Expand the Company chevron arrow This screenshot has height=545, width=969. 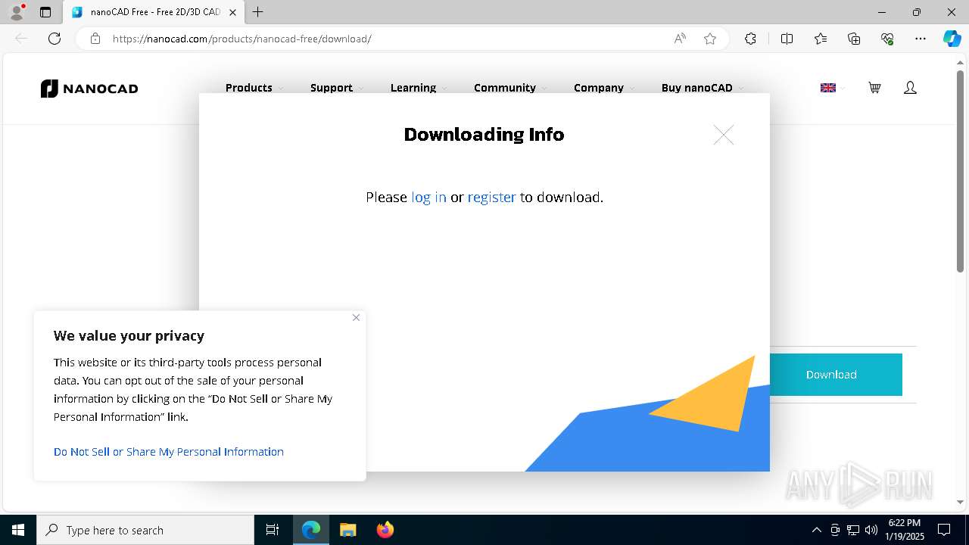click(x=632, y=89)
